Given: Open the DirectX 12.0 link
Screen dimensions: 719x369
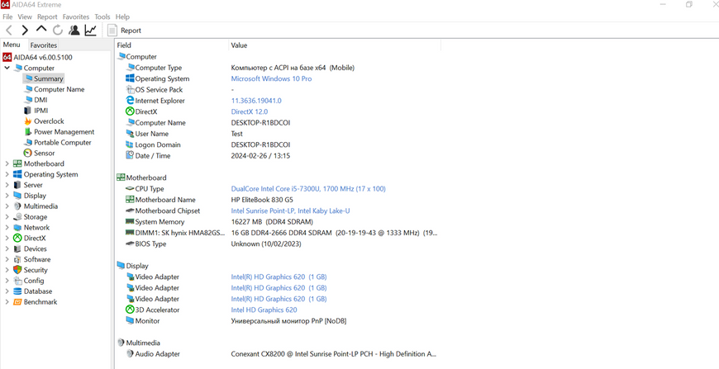Looking at the screenshot, I should point(249,111).
